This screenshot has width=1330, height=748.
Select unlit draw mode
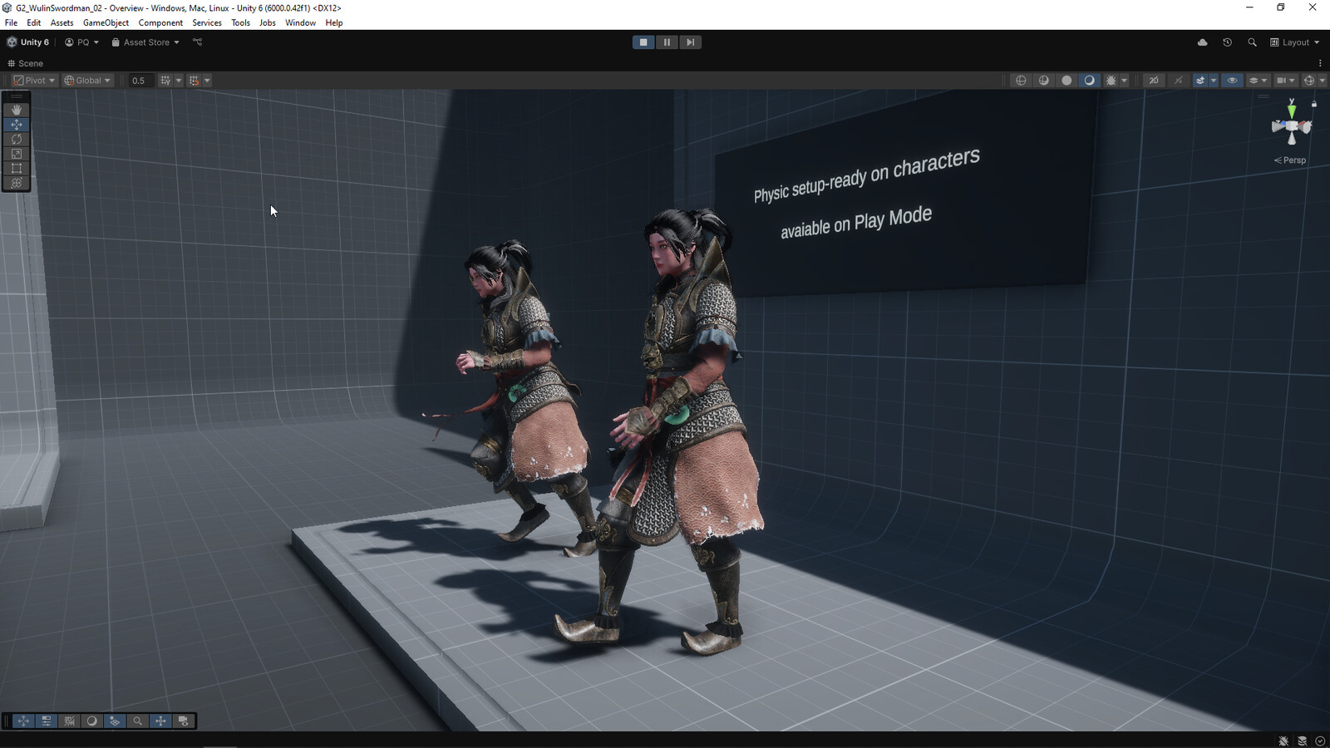click(x=1066, y=81)
